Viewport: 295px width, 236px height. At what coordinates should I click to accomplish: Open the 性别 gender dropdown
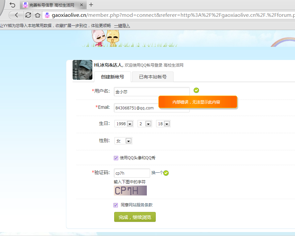pyautogui.click(x=123, y=141)
